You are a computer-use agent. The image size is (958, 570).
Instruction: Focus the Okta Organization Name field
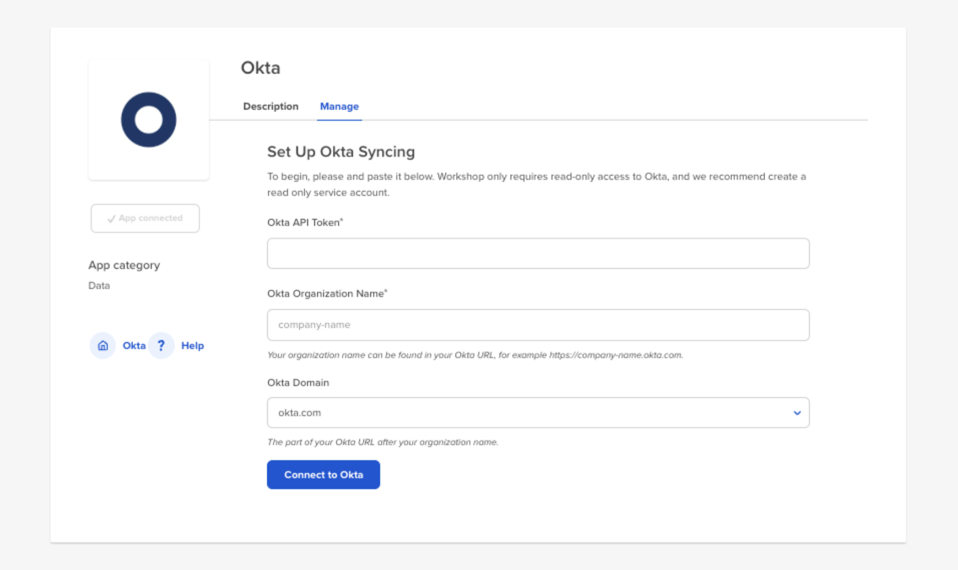pyautogui.click(x=538, y=325)
